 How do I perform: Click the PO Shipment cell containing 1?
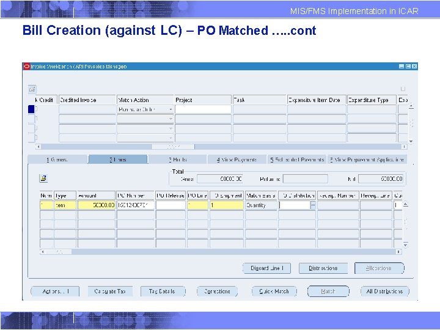[x=227, y=205]
